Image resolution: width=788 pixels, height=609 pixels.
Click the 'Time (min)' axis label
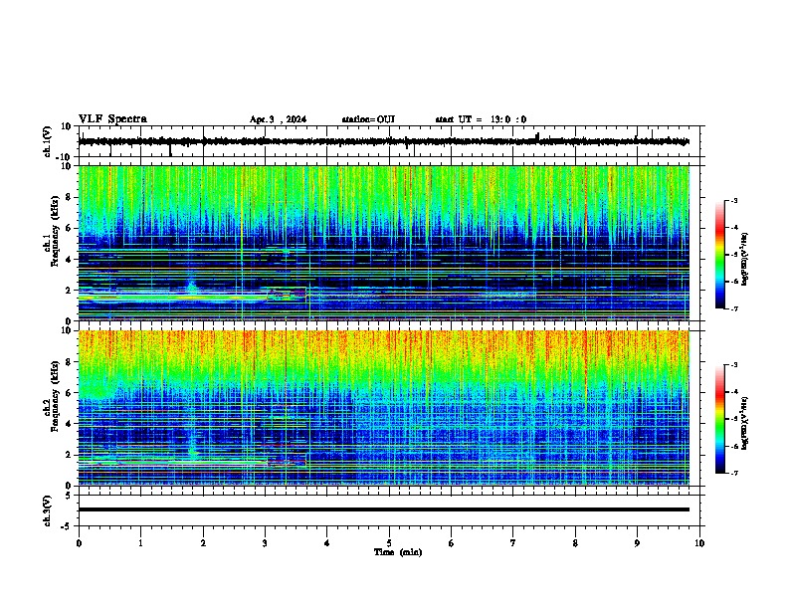[x=398, y=552]
